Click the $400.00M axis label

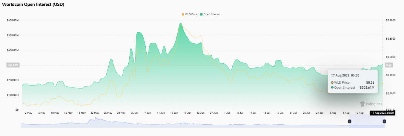tap(13, 50)
